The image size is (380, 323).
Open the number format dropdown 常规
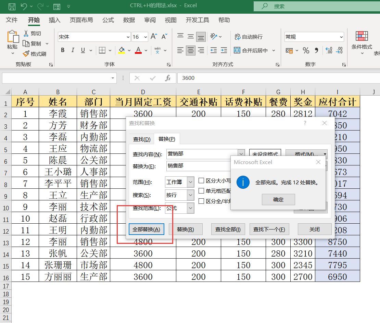(x=341, y=37)
